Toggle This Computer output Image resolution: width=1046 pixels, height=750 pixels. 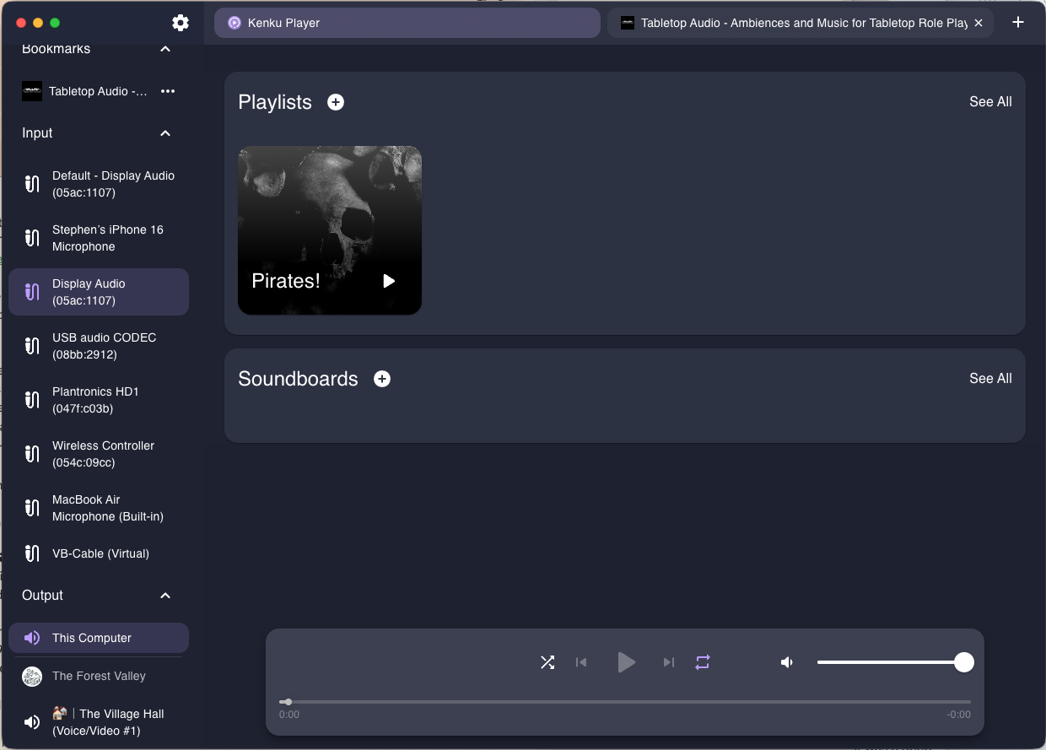99,638
